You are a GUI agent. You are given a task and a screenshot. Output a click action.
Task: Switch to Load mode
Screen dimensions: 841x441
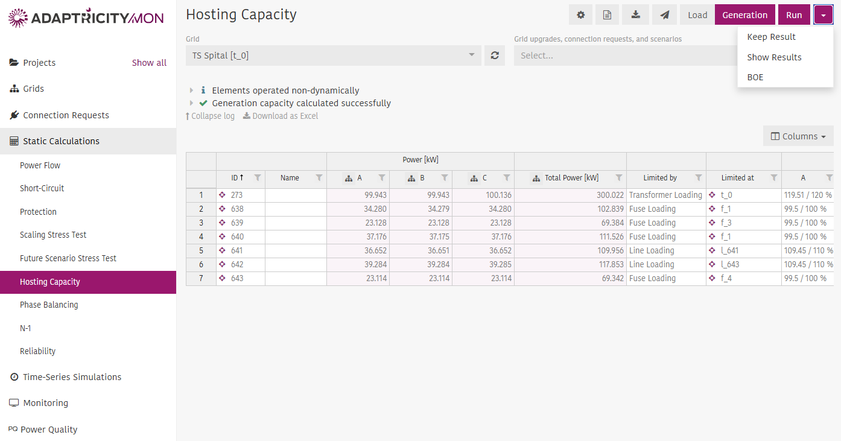(697, 15)
